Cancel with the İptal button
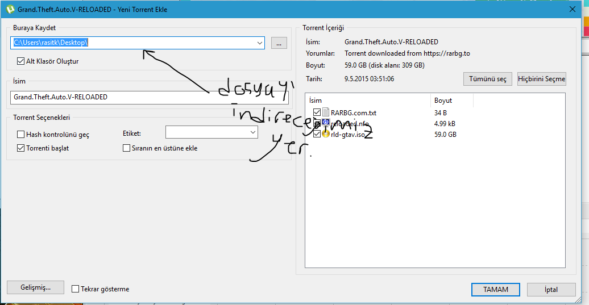The width and height of the screenshot is (589, 305). 551,290
